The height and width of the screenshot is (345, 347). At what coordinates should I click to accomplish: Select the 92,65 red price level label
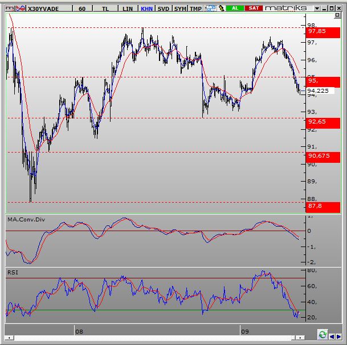tap(323, 123)
